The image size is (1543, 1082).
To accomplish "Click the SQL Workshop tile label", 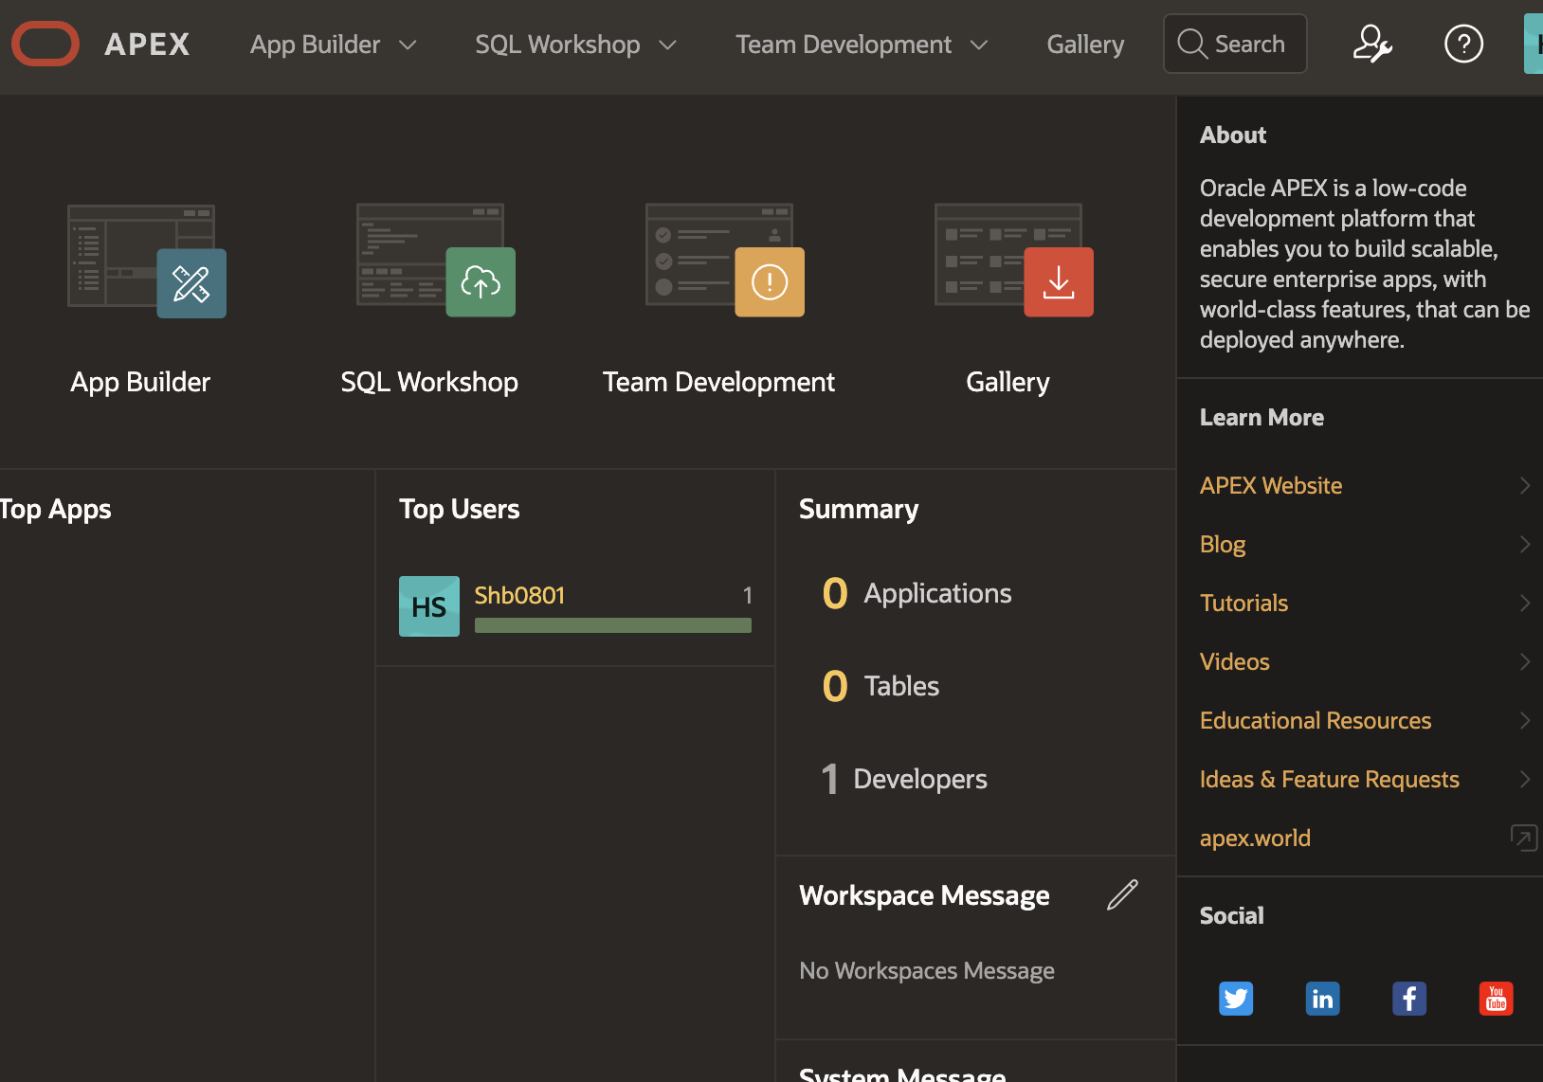I will pyautogui.click(x=429, y=382).
